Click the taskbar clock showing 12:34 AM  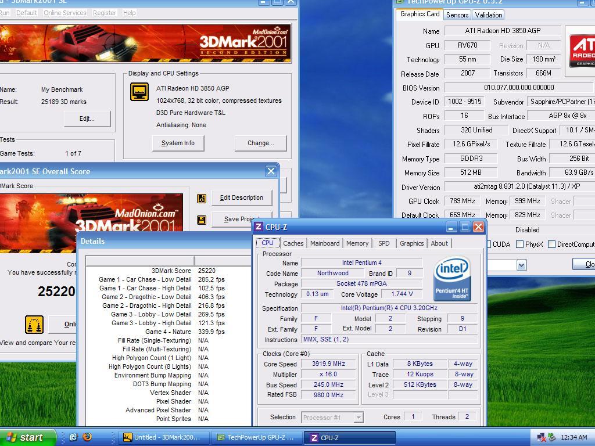[574, 437]
